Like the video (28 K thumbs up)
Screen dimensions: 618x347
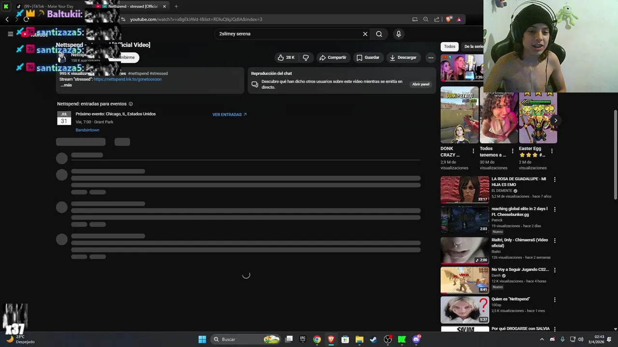(286, 57)
